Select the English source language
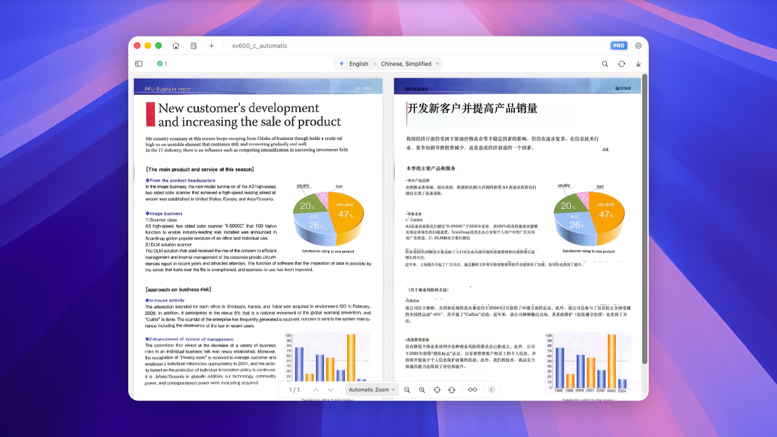The width and height of the screenshot is (777, 437). click(x=359, y=64)
